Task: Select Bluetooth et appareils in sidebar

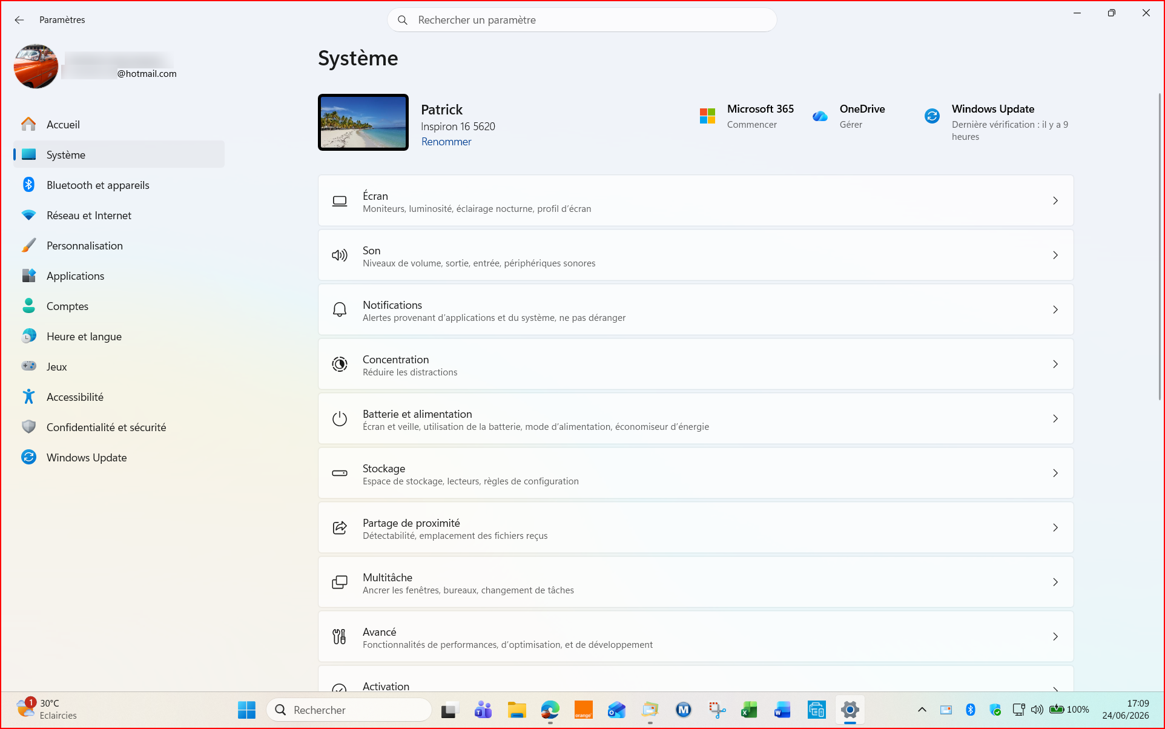Action: (x=119, y=185)
